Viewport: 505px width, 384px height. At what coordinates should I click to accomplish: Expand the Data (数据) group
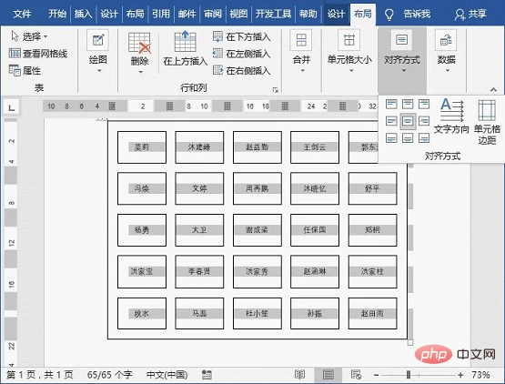point(446,52)
